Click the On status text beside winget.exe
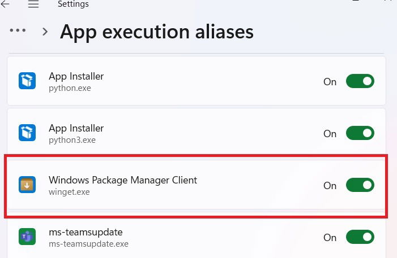The height and width of the screenshot is (258, 397). point(330,186)
